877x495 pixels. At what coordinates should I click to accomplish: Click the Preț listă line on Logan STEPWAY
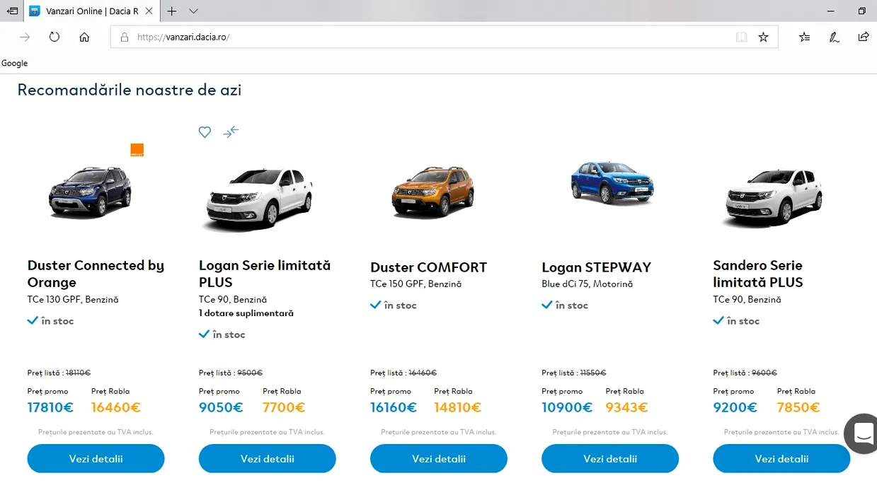(574, 373)
